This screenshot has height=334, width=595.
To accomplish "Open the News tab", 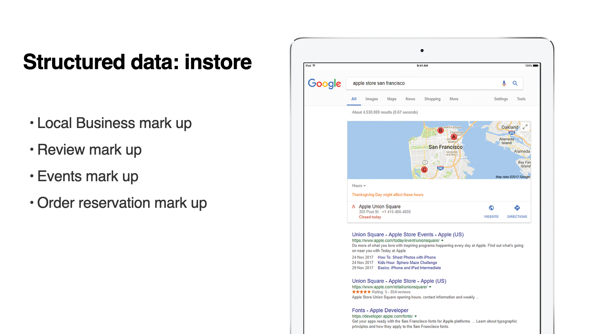I will (410, 99).
